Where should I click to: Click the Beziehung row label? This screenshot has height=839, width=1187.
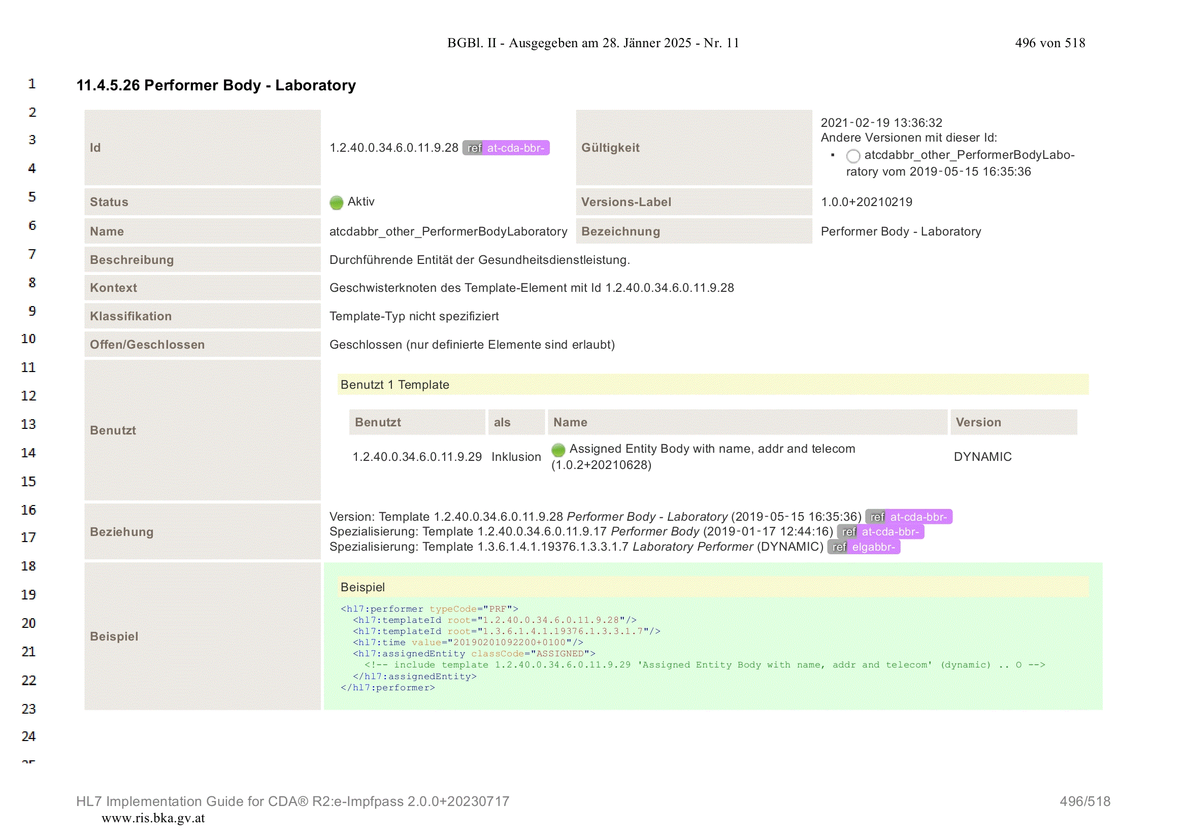tap(121, 532)
